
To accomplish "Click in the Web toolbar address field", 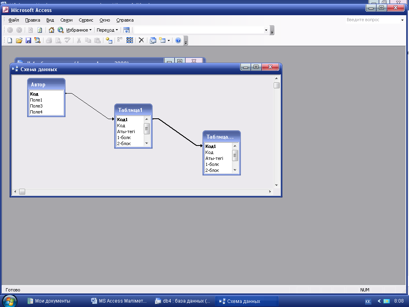I will pyautogui.click(x=199, y=30).
